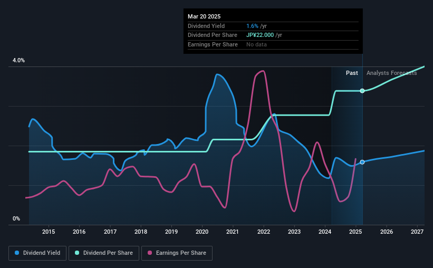Select the blue dividend yield data point marker
The image size is (433, 268).
(x=362, y=162)
